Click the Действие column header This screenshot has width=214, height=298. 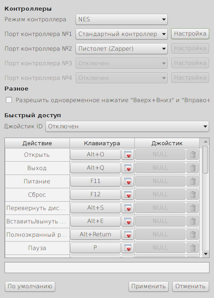(x=37, y=143)
